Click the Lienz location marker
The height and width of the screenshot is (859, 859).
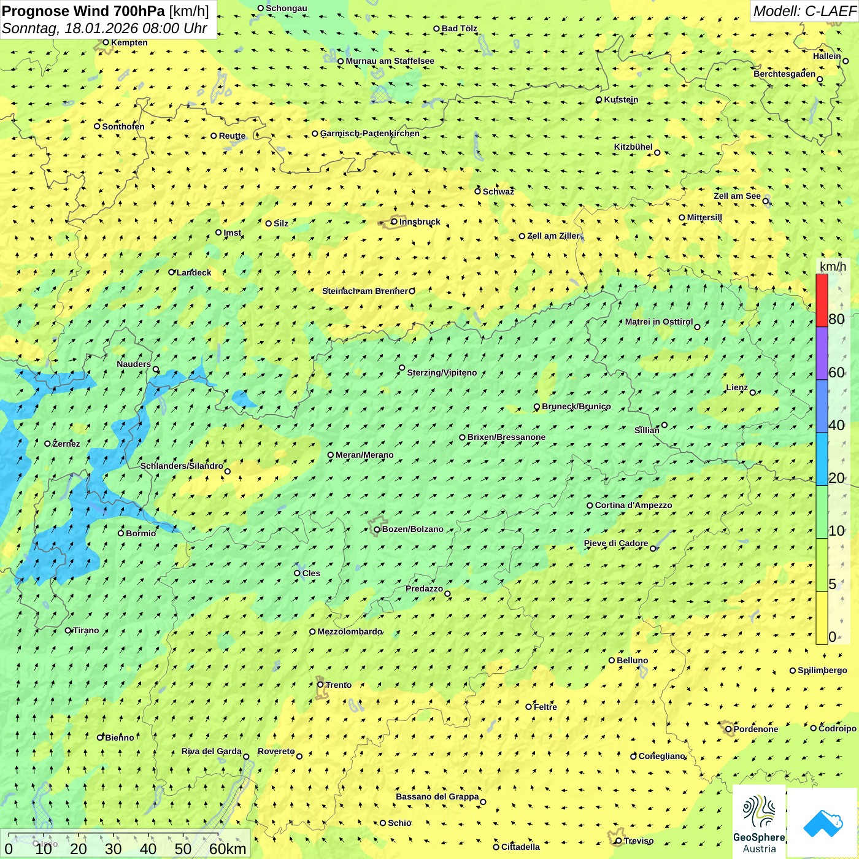(753, 392)
